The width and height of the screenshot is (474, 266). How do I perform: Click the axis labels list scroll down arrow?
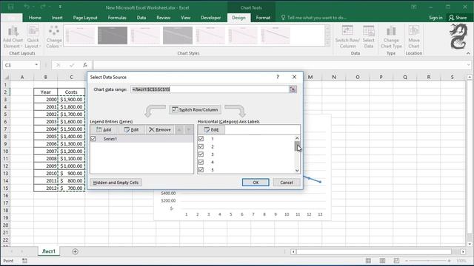pyautogui.click(x=297, y=171)
